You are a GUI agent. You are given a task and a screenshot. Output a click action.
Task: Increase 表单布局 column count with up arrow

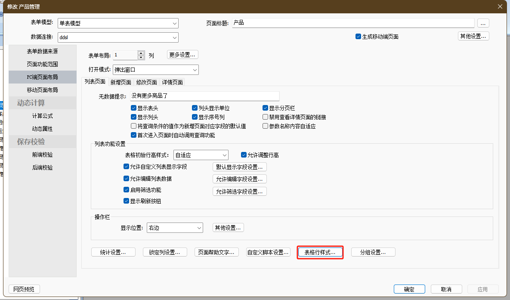point(141,53)
